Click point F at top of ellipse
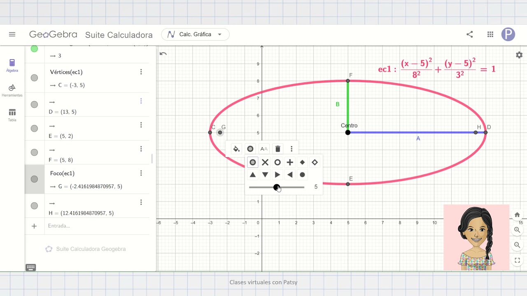Image resolution: width=527 pixels, height=296 pixels. pos(348,81)
